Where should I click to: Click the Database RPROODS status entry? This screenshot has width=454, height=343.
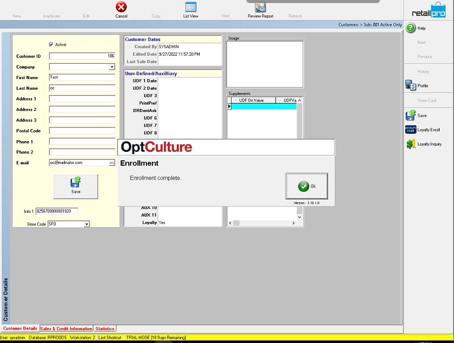click(48, 338)
